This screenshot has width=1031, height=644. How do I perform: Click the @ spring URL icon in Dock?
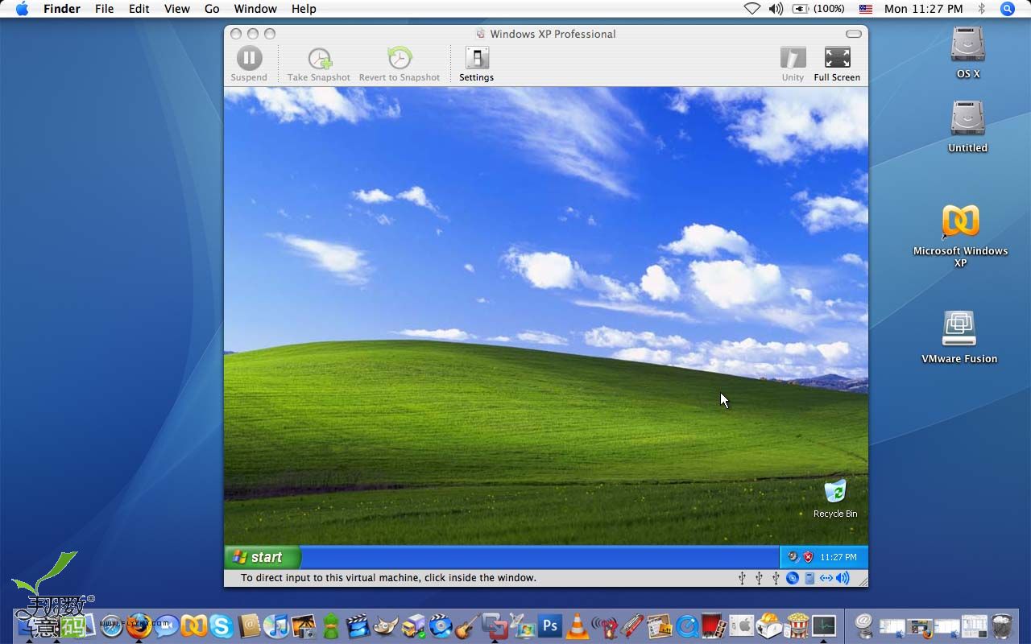863,625
